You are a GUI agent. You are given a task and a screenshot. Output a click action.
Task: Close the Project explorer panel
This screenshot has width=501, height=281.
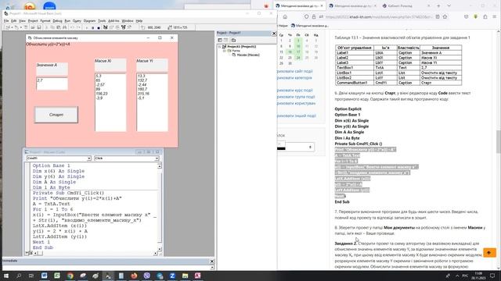[274, 33]
